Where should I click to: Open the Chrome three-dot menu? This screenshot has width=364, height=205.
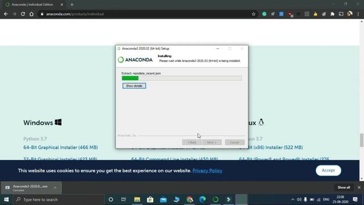pos(358,14)
